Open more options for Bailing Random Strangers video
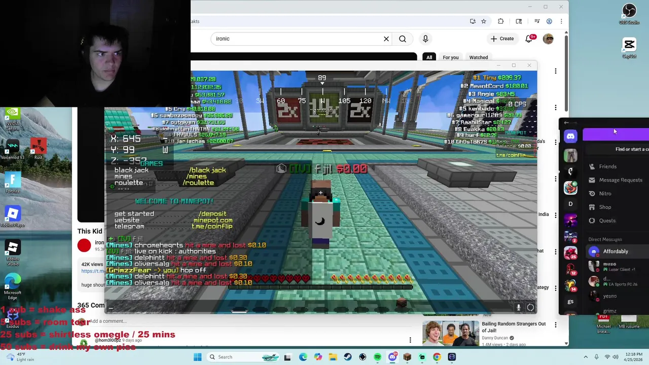Screen dimensions: 649x365 [556, 325]
